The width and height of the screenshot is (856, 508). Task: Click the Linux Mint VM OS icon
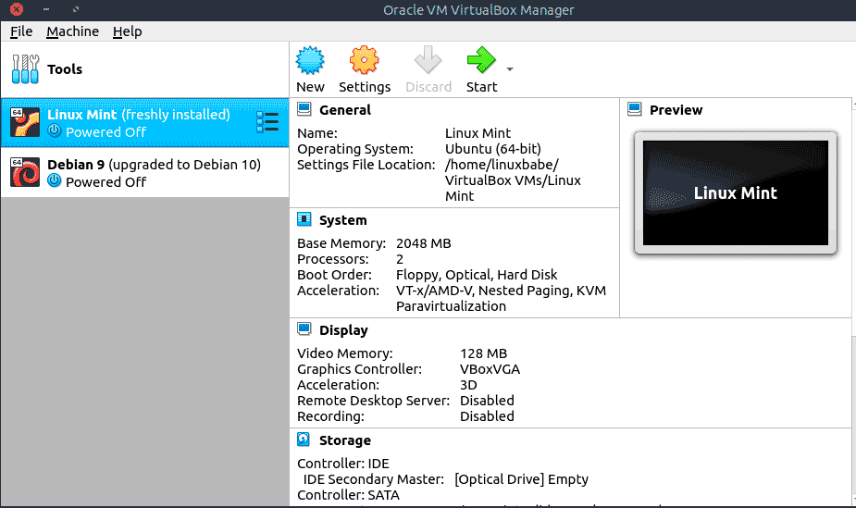click(x=24, y=123)
